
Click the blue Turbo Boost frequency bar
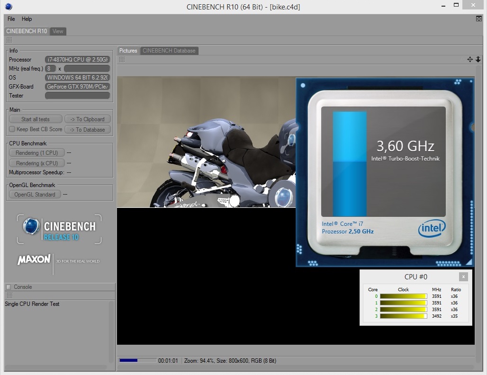tap(350, 164)
